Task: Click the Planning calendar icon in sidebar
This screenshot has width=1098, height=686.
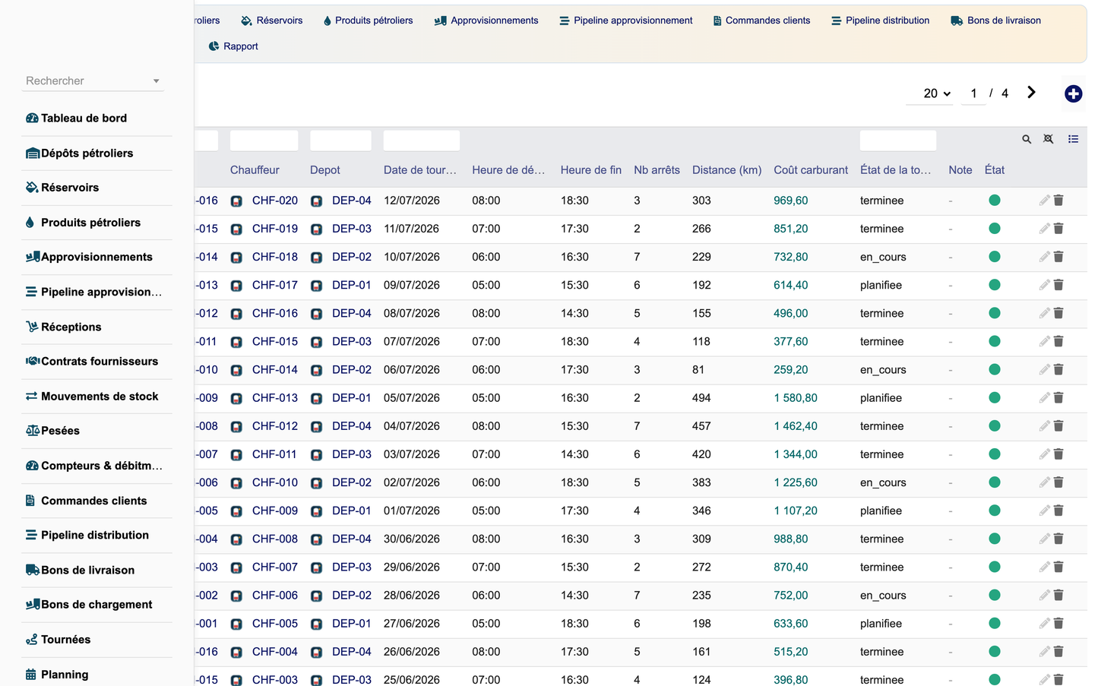Action: [x=31, y=675]
